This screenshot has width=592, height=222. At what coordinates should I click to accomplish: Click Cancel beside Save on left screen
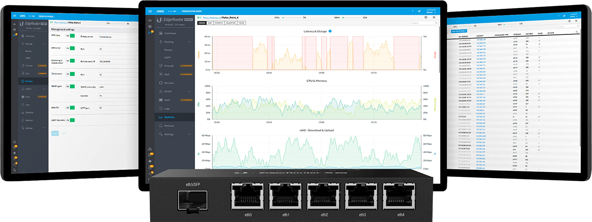point(63,134)
